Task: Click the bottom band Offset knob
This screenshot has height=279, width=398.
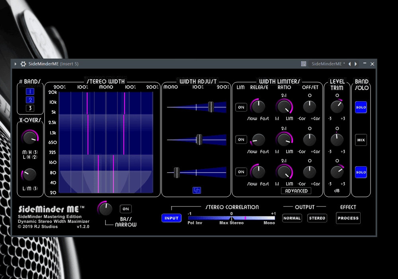Action: tap(310, 172)
